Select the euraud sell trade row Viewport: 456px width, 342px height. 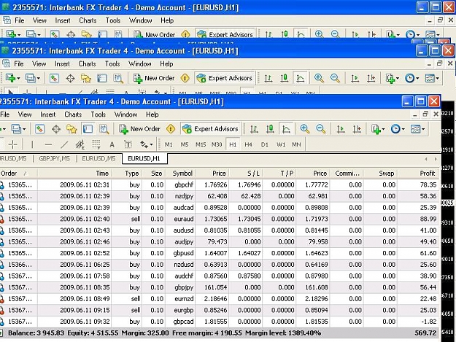(220, 219)
